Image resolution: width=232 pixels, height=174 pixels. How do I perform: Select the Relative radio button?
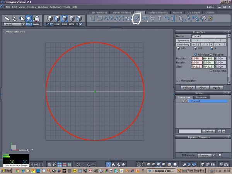point(211,55)
